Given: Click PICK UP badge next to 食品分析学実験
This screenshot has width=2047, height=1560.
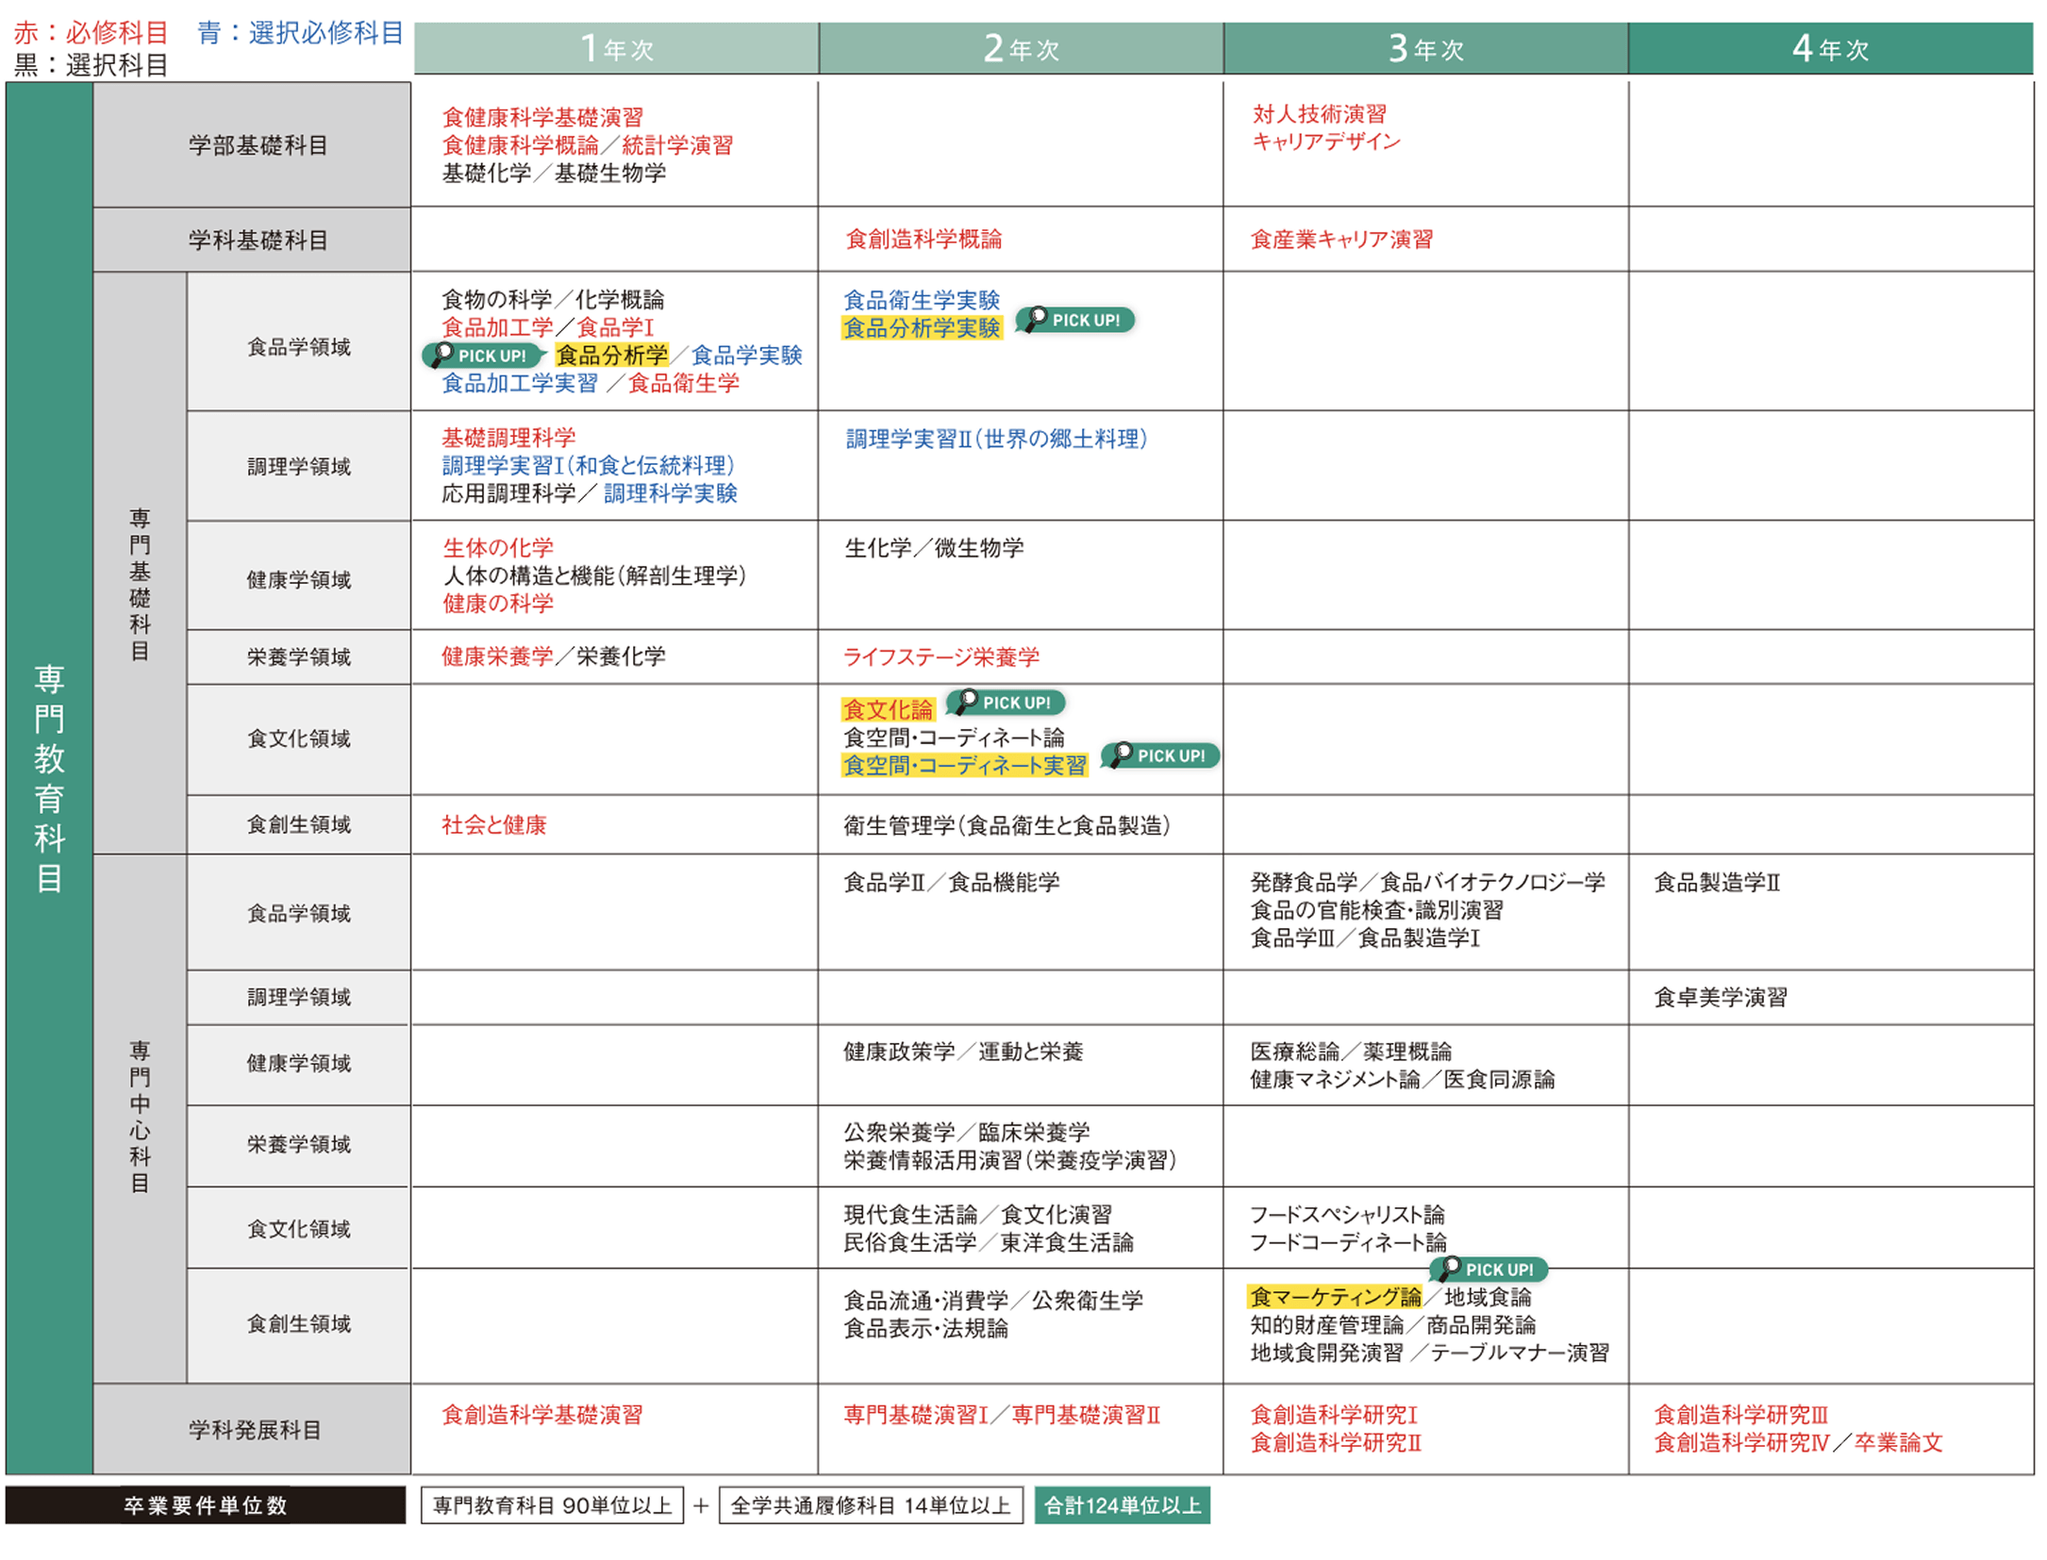Looking at the screenshot, I should pos(1075,321).
